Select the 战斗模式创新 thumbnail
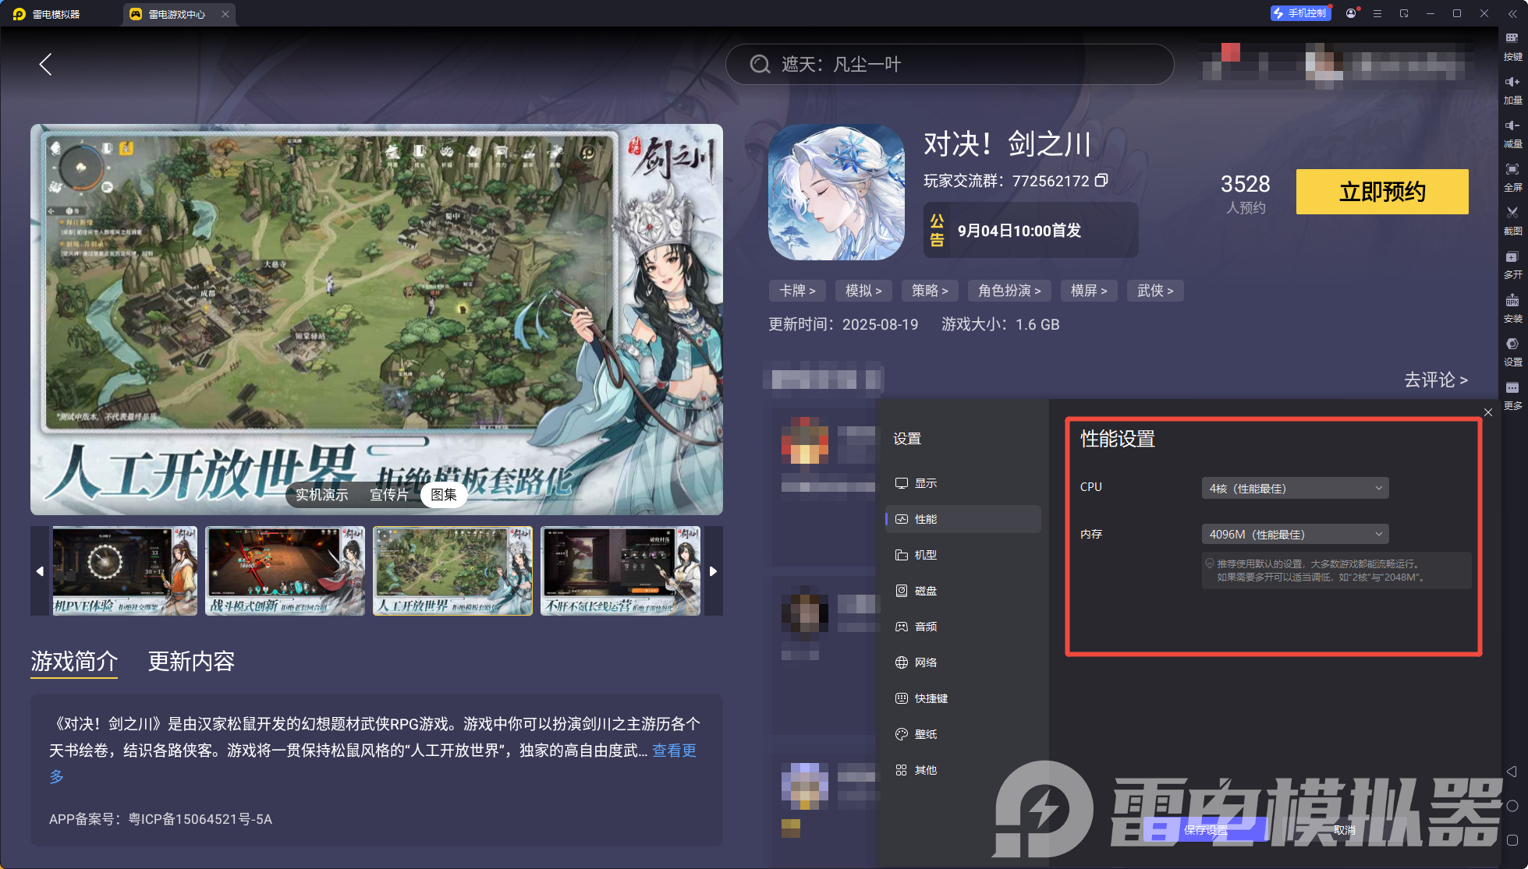 click(x=285, y=571)
